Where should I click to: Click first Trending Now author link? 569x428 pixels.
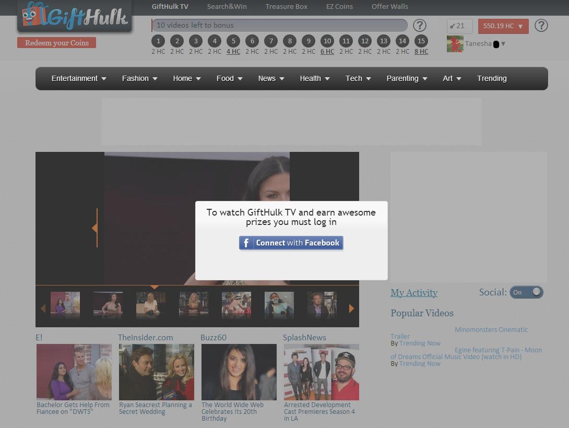pyautogui.click(x=420, y=343)
